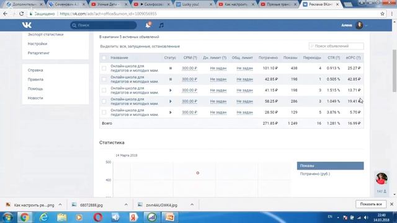Click the network icon in system tray

click(359, 217)
